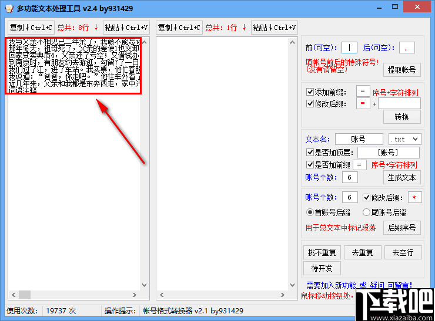Viewport: 435px width, 321px height.
Task: Click the 转换 button
Action: pyautogui.click(x=401, y=117)
